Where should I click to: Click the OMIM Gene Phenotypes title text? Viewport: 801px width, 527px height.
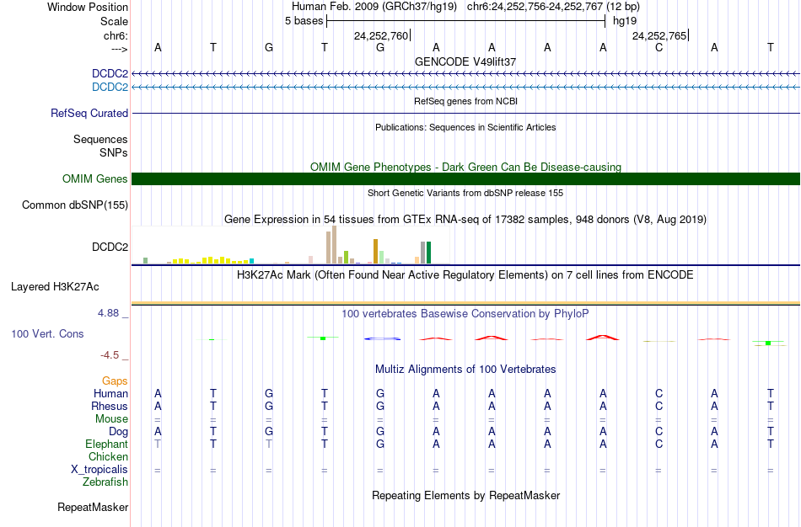[x=466, y=167]
